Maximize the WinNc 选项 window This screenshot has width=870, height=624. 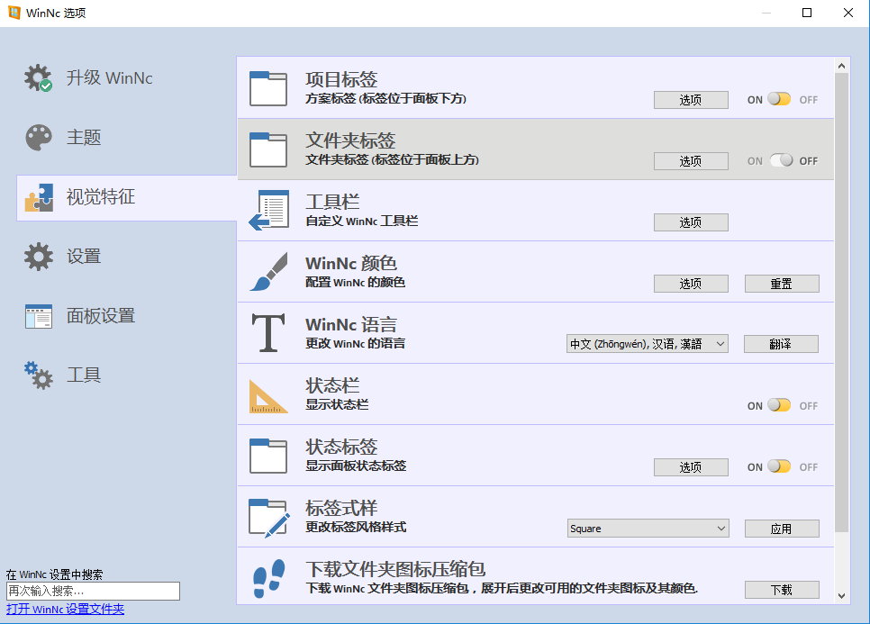point(807,13)
